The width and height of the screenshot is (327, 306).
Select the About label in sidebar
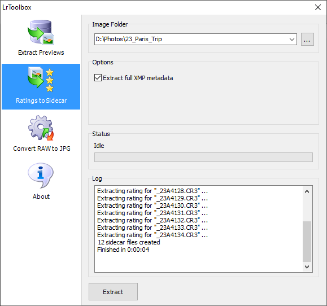pos(41,196)
